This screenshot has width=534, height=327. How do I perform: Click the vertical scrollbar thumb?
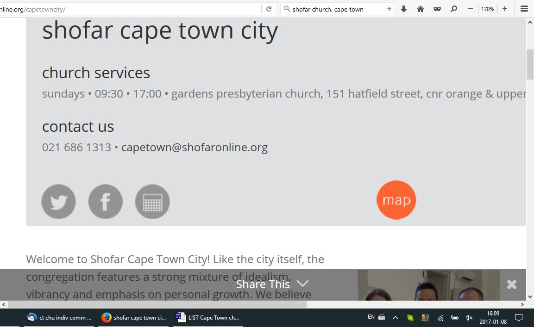[530, 65]
